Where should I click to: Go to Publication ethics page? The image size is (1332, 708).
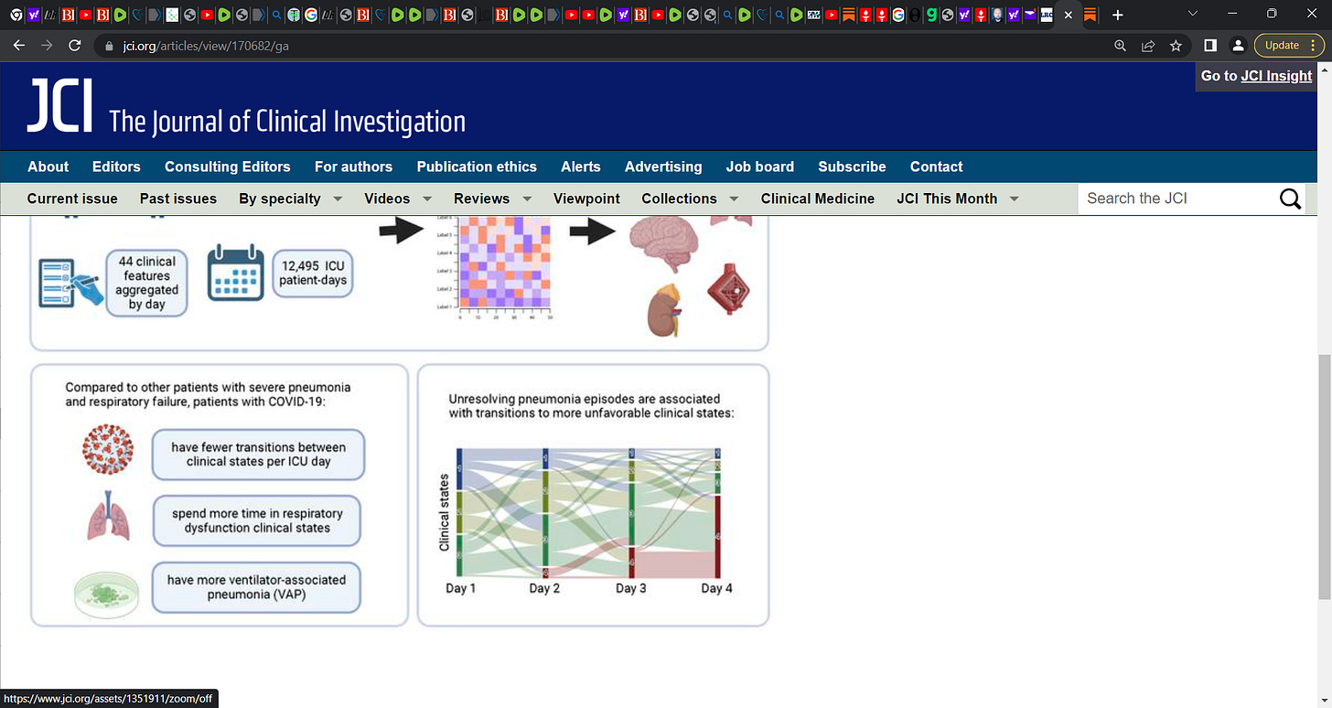477,166
